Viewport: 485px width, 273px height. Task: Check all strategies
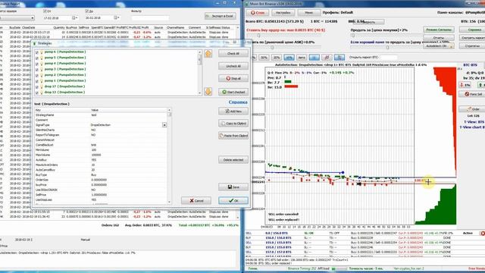pyautogui.click(x=233, y=54)
